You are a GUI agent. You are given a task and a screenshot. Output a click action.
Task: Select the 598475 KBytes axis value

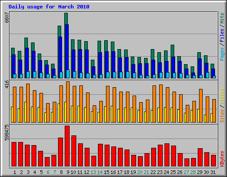pos(7,132)
